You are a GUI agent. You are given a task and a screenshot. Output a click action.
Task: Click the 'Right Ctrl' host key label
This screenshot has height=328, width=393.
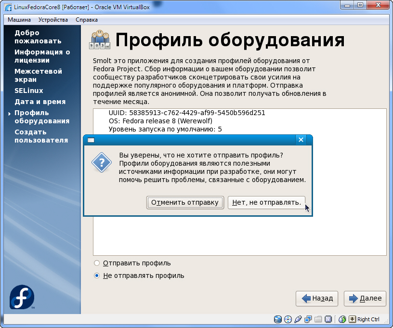368,319
